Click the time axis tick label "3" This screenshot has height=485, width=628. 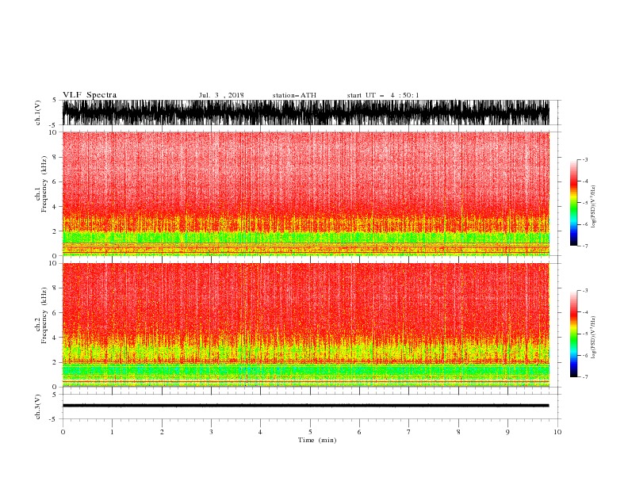(x=211, y=432)
